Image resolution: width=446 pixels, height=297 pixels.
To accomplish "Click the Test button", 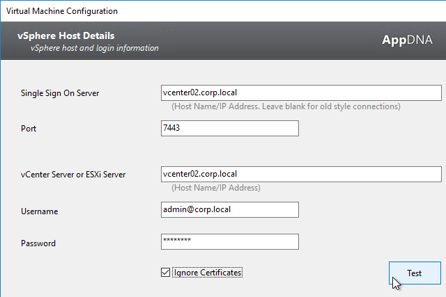I will point(415,273).
